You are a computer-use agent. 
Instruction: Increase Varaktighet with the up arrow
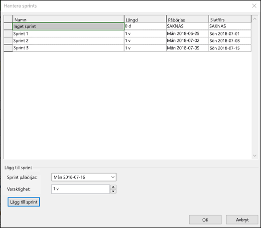113,187
